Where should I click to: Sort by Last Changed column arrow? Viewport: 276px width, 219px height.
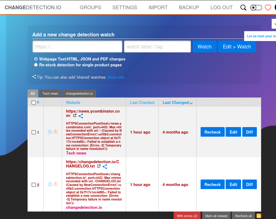191,103
